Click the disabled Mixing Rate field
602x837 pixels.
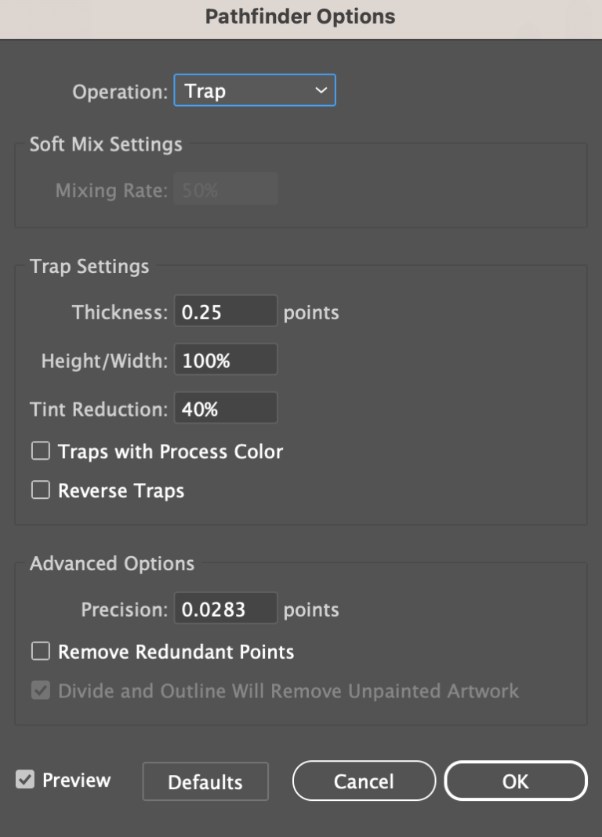pos(225,188)
